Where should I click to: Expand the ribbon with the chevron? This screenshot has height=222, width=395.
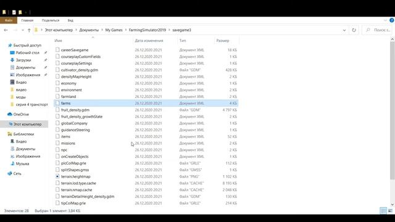click(x=385, y=20)
